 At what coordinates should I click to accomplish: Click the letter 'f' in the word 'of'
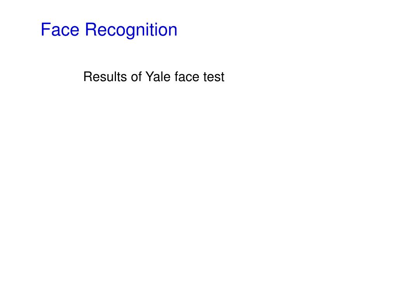[x=140, y=76]
